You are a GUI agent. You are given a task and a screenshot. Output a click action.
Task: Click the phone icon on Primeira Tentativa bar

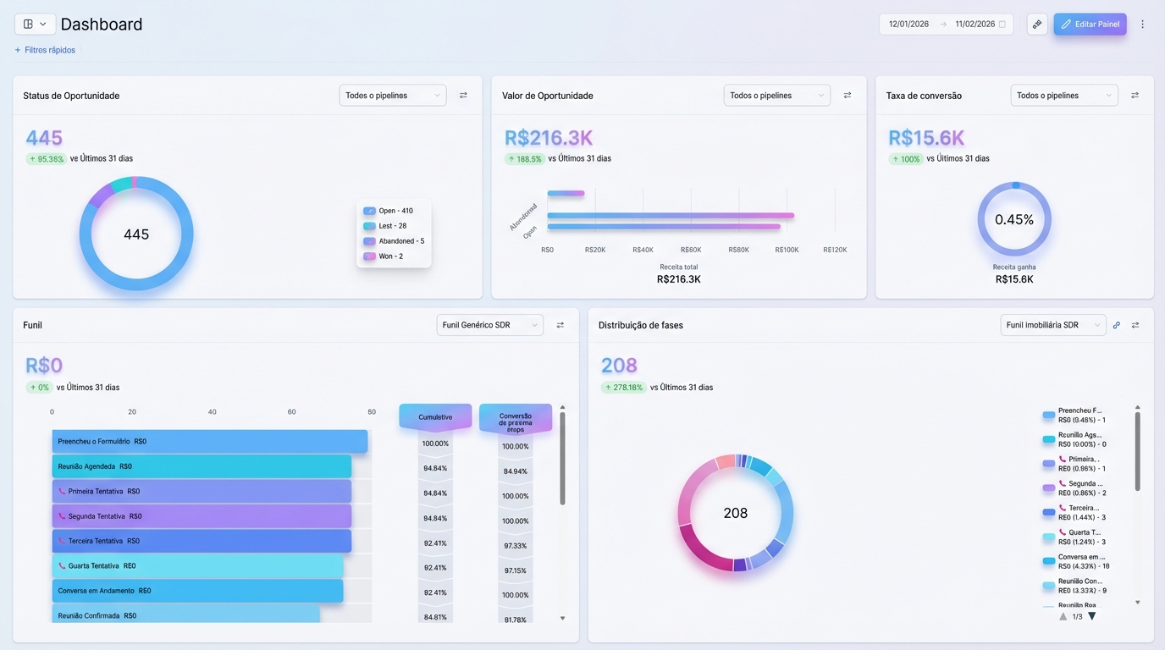tap(62, 491)
